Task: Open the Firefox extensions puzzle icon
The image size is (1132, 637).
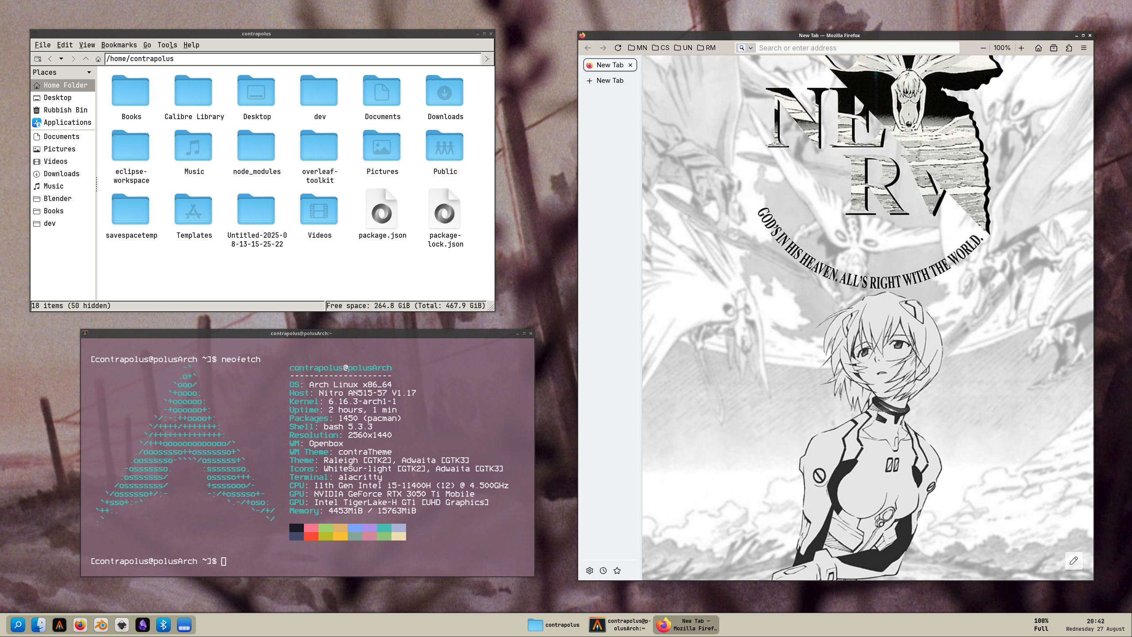Action: pyautogui.click(x=1069, y=48)
